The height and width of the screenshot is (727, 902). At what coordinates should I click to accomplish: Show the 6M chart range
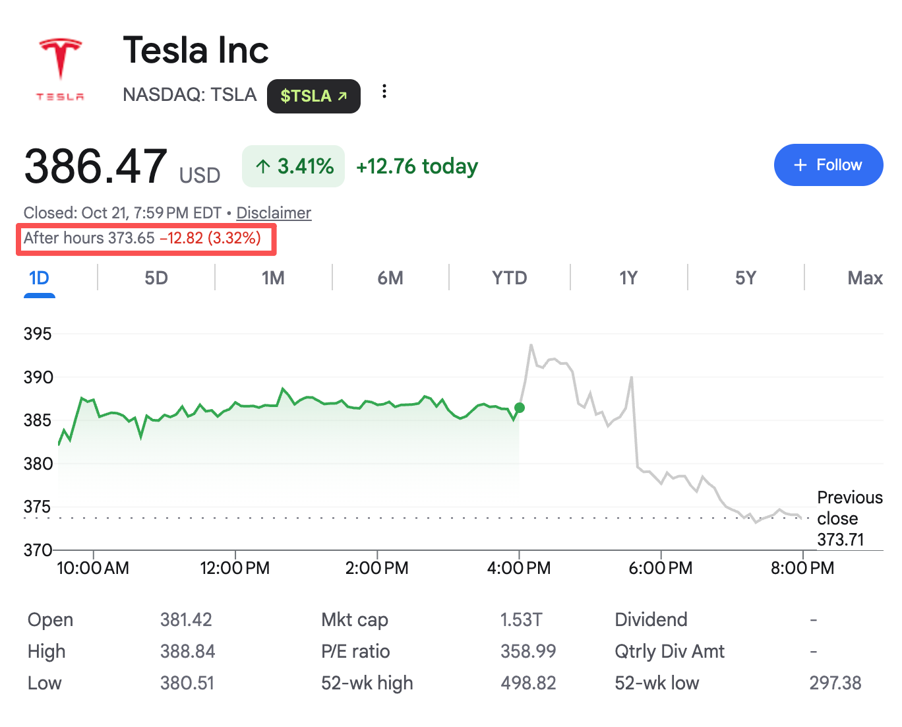click(x=390, y=278)
